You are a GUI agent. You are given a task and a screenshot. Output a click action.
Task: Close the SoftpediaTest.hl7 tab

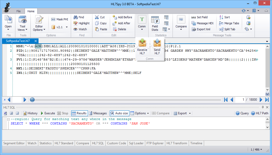(x=36, y=41)
